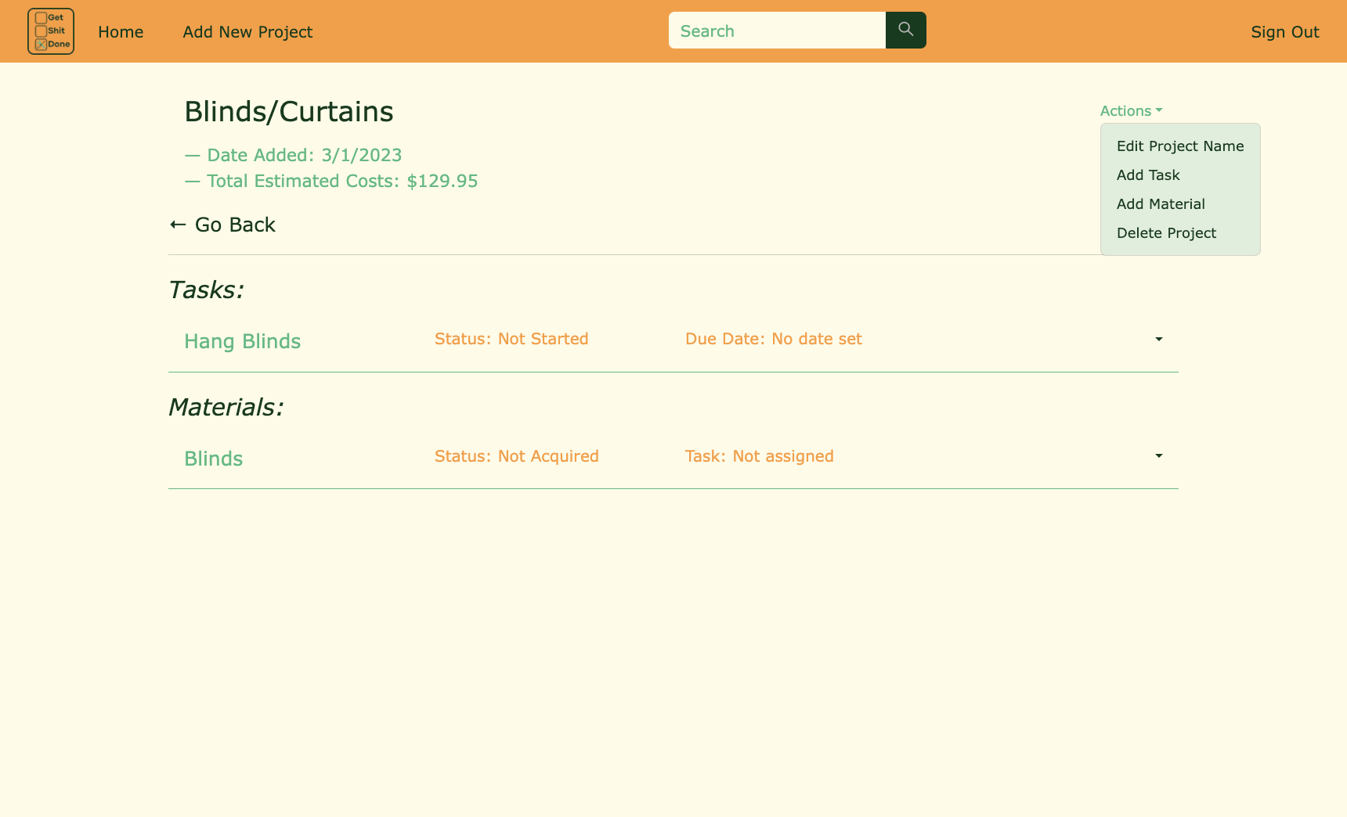Image resolution: width=1347 pixels, height=817 pixels.
Task: Sign Out of the application
Action: (x=1284, y=32)
